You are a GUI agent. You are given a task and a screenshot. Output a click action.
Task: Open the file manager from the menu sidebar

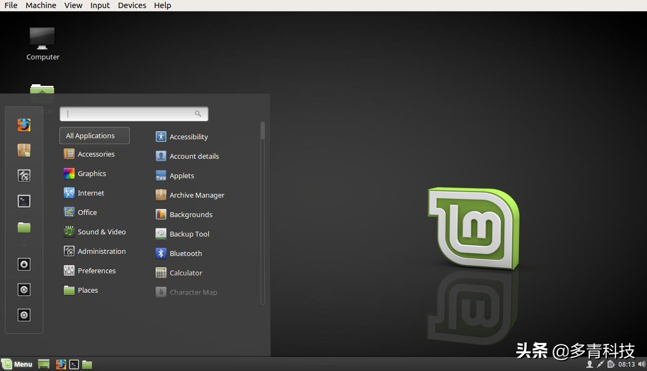[24, 228]
